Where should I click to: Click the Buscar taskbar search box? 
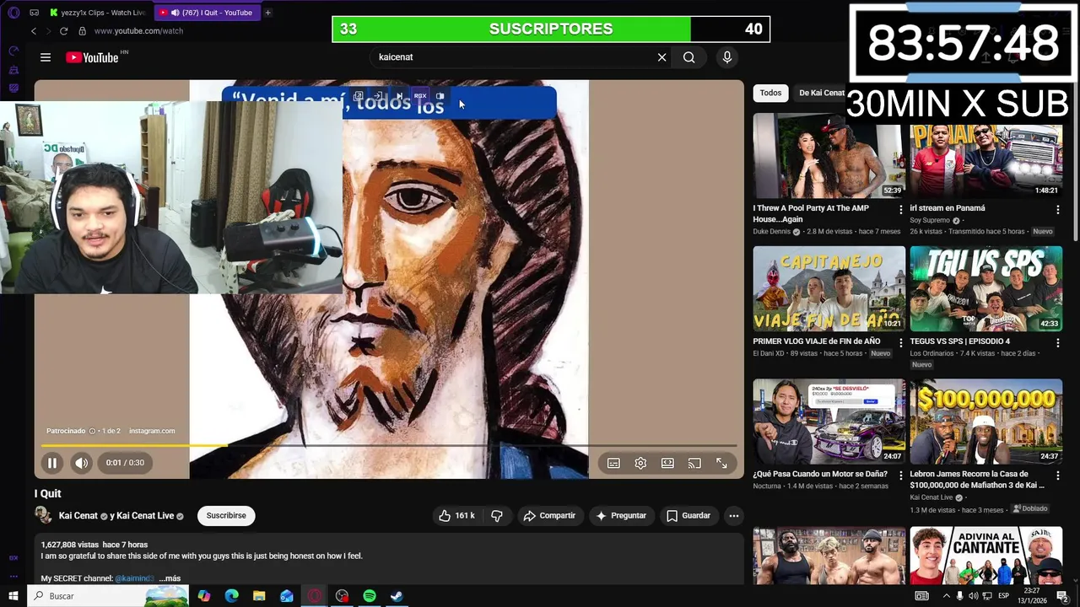(108, 596)
